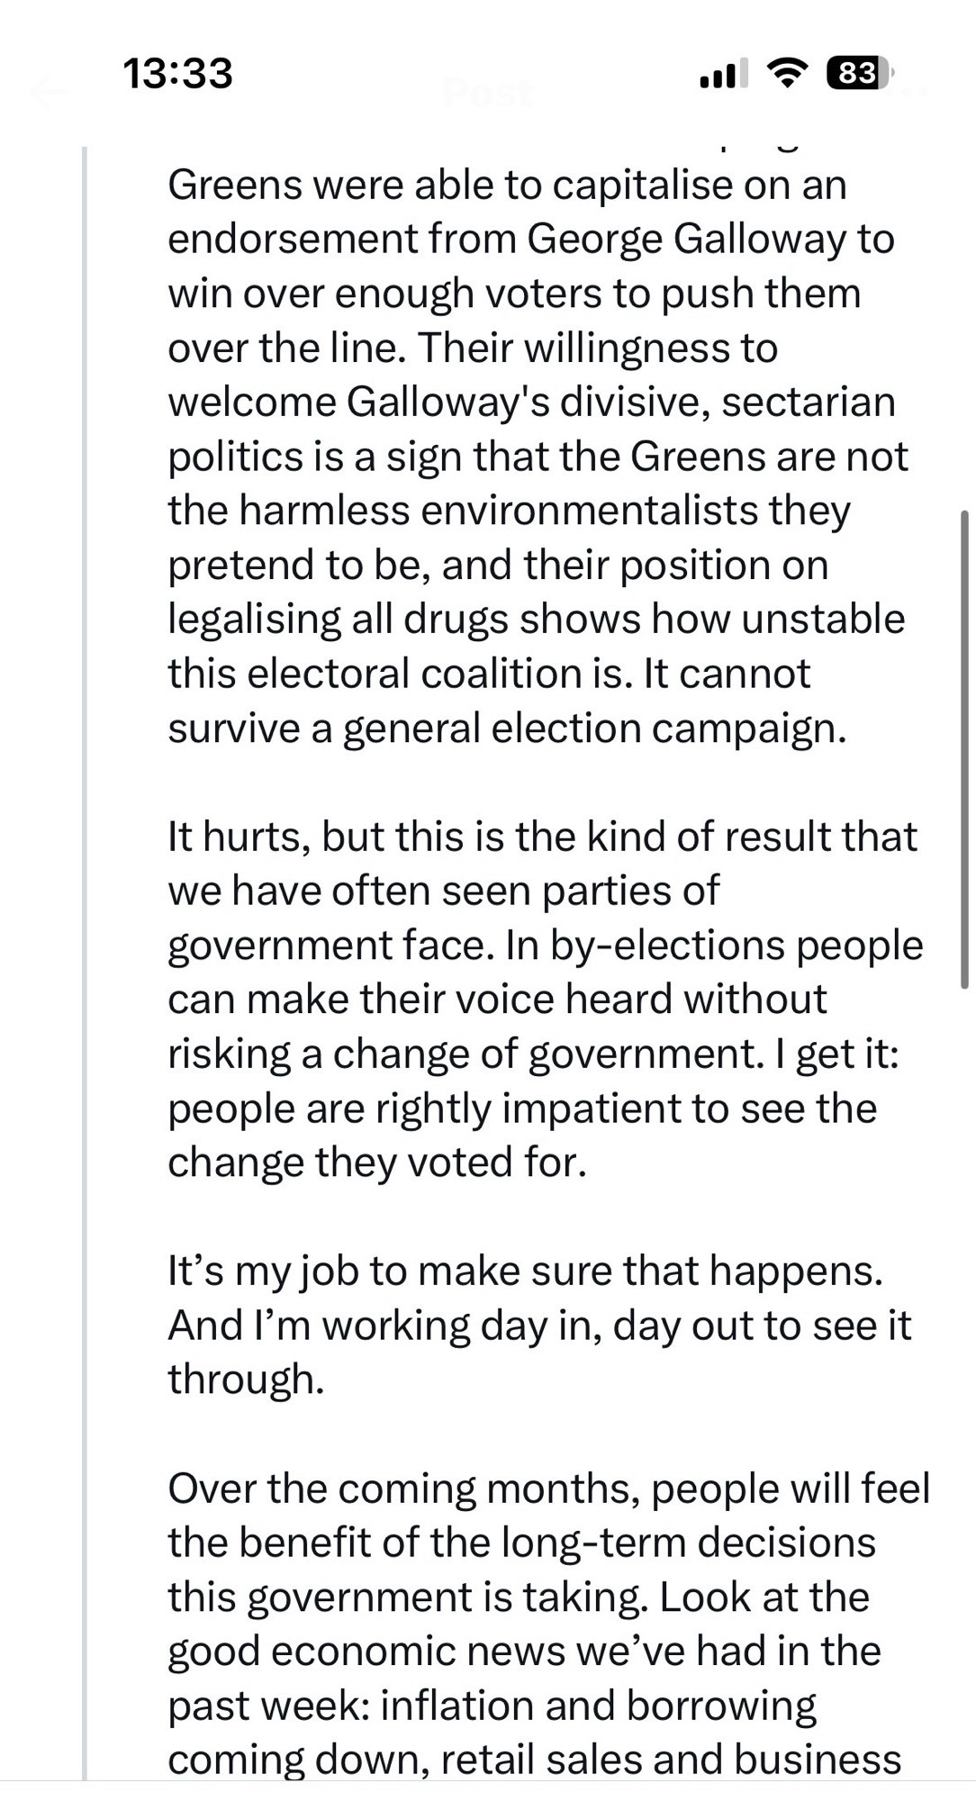The image size is (976, 1801).
Task: Tap the line 'survive a general election campaign.'
Action: click(x=506, y=729)
